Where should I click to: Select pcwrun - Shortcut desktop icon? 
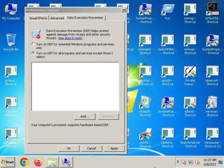point(11,75)
